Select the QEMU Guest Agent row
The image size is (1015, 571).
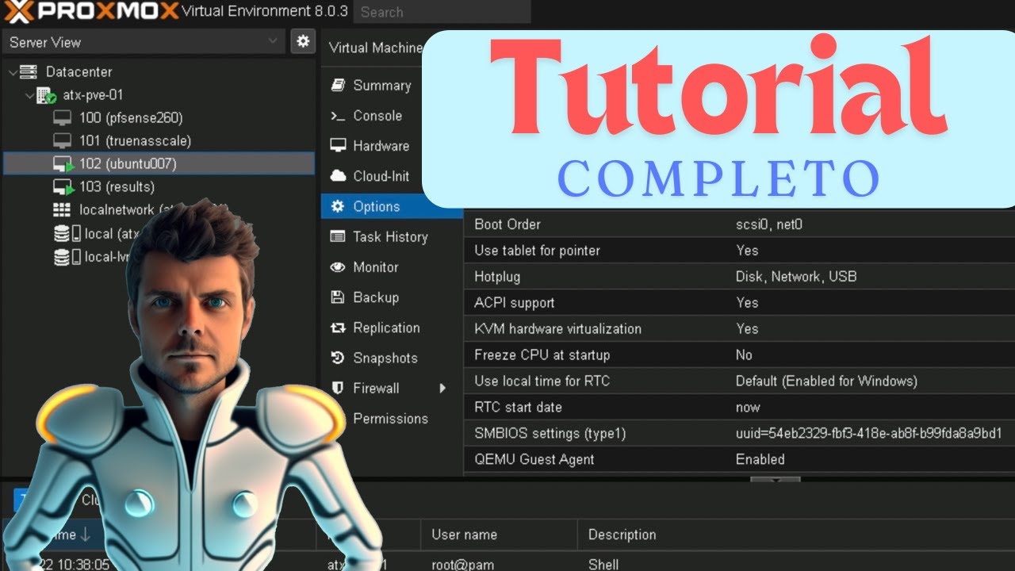[739, 460]
